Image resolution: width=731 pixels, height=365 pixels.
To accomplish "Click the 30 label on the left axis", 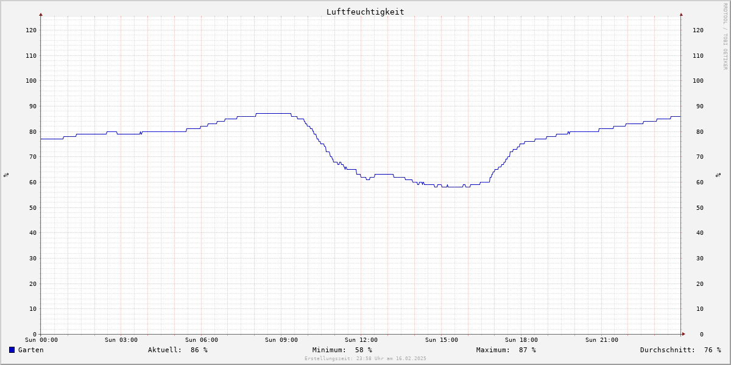I will point(33,258).
